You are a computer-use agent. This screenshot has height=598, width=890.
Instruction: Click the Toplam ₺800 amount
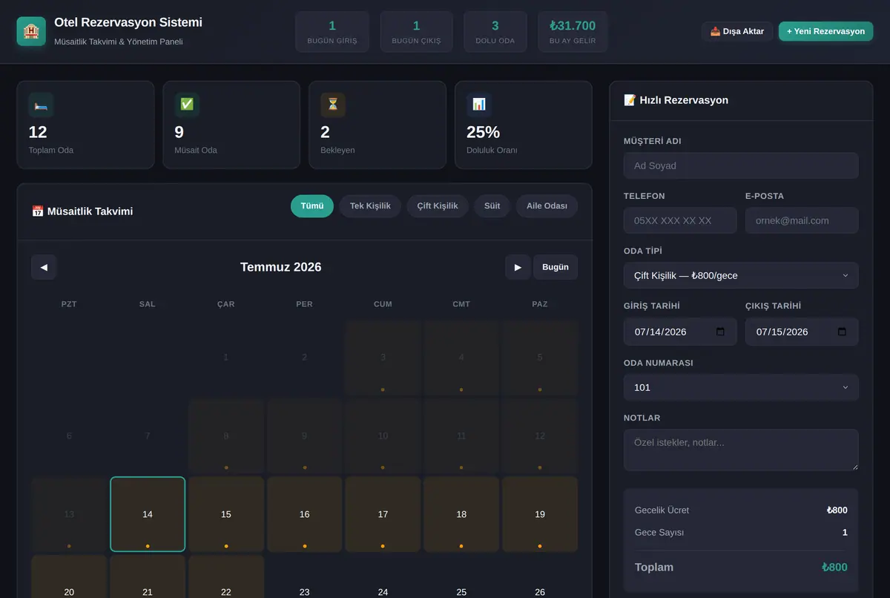coord(834,568)
